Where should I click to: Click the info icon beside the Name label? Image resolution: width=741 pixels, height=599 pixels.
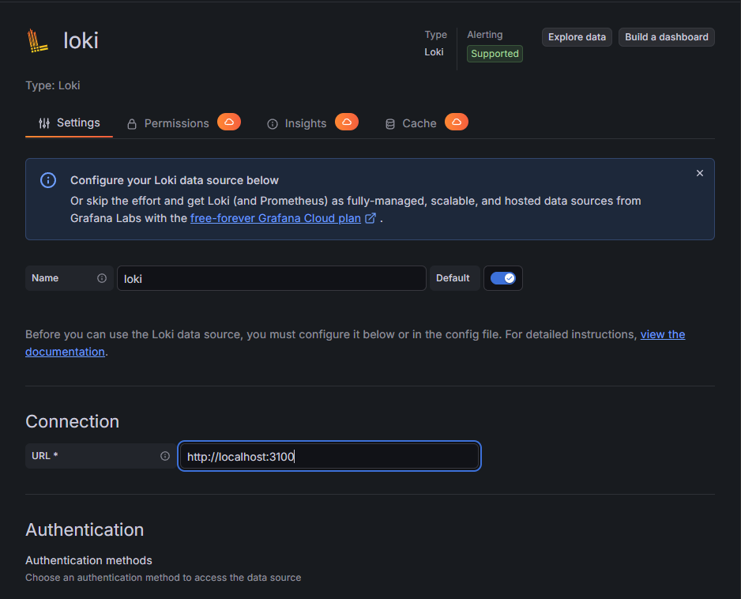[x=102, y=278]
